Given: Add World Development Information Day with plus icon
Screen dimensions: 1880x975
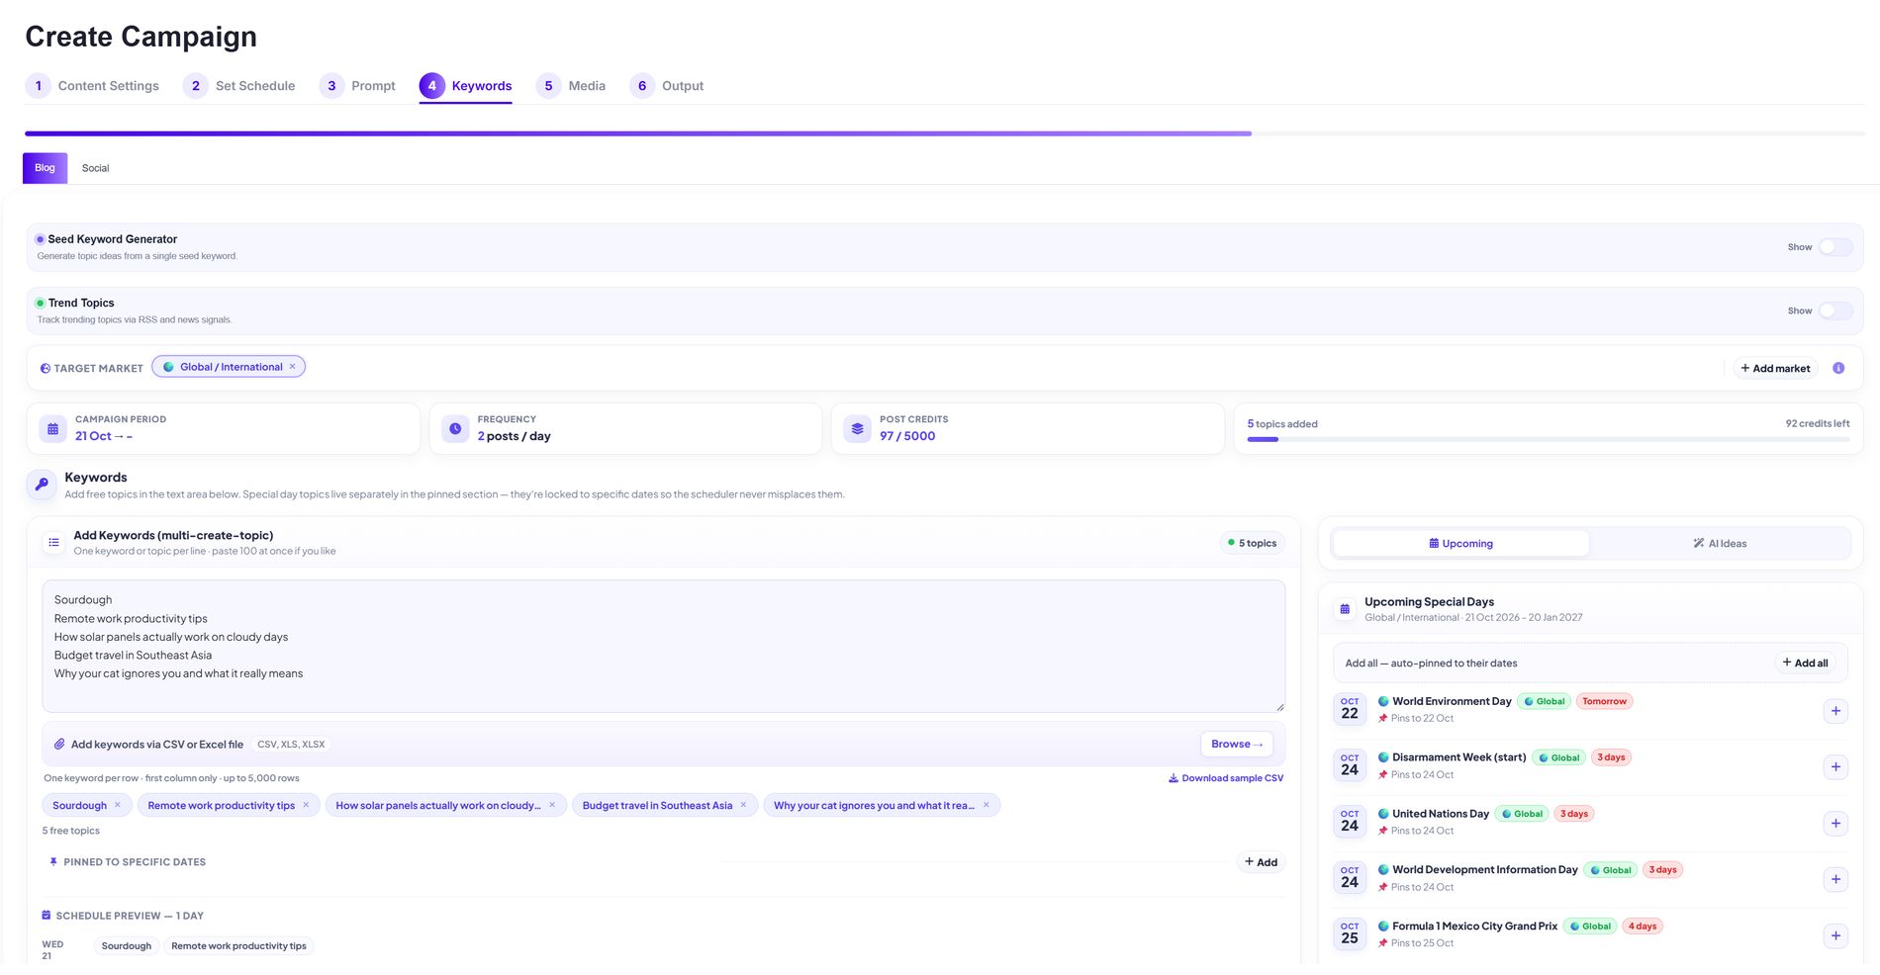Looking at the screenshot, I should tap(1835, 879).
